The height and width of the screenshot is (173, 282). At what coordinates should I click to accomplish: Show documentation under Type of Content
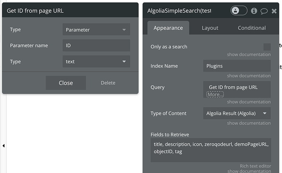(x=249, y=123)
